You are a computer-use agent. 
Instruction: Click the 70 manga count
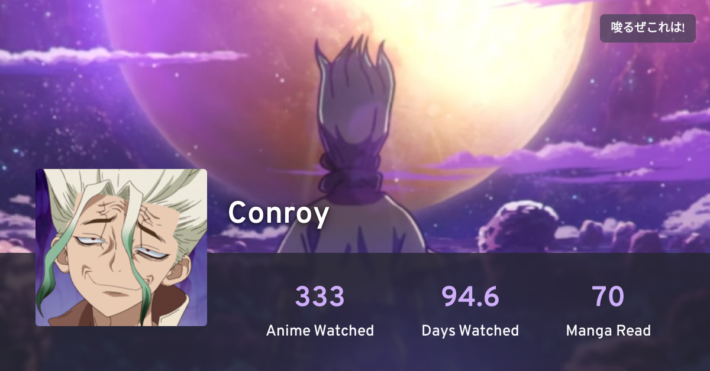(608, 296)
